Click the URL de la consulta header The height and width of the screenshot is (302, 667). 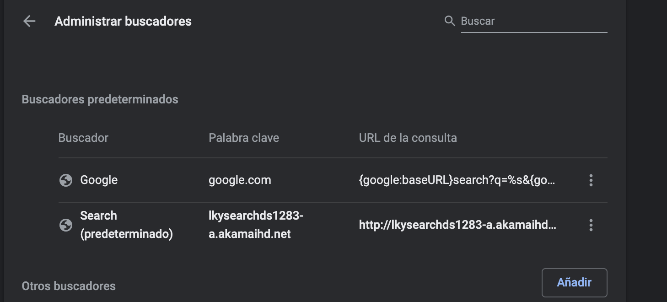pos(408,138)
